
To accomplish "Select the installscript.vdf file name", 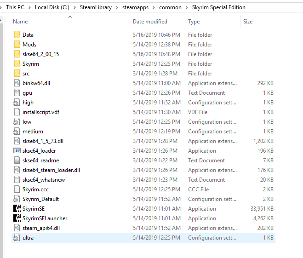I will pyautogui.click(x=41, y=112).
